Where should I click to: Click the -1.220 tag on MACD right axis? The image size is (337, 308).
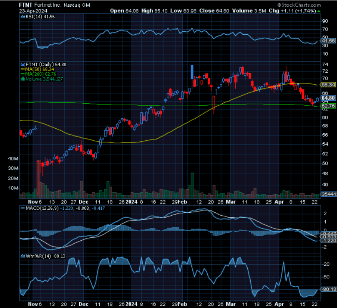(x=328, y=241)
